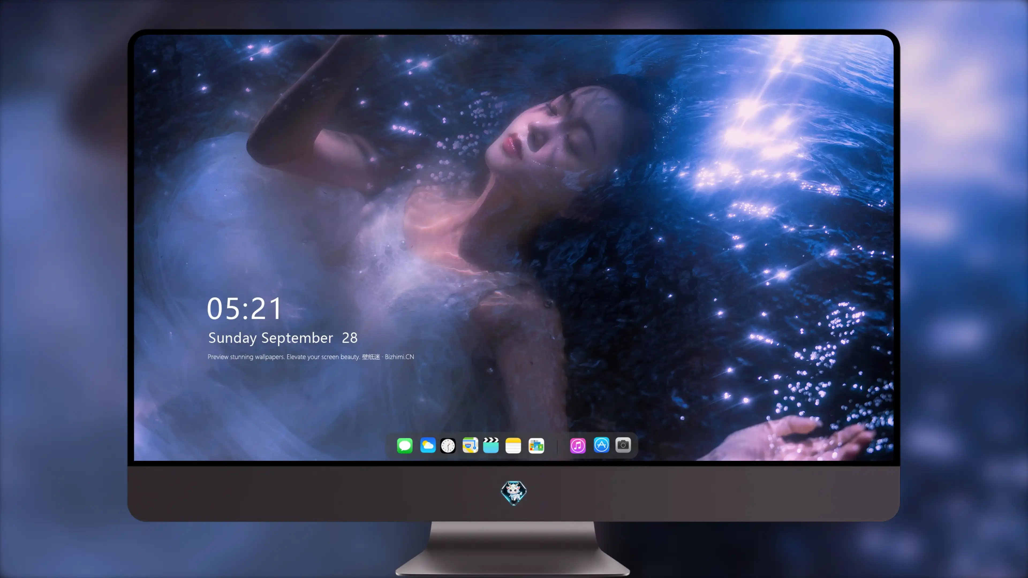Open the blue App Store icon
1028x578 pixels.
pyautogui.click(x=601, y=445)
